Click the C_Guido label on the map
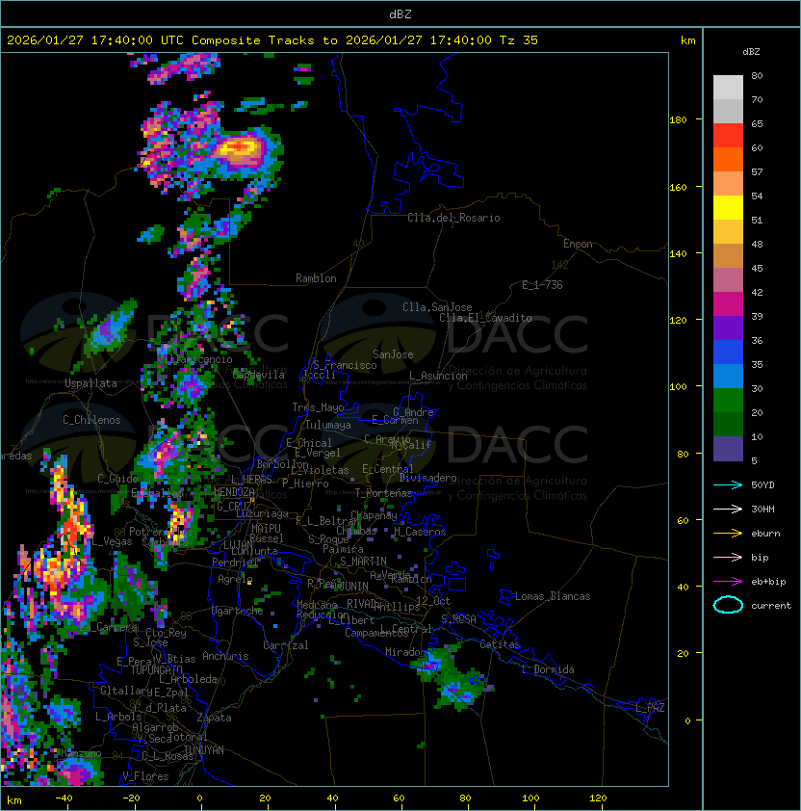801x811 pixels. pos(117,479)
